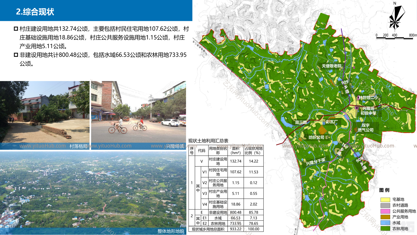Click the 村民住宅用地 table cell
Screen dimensions: 417x235
(218, 172)
